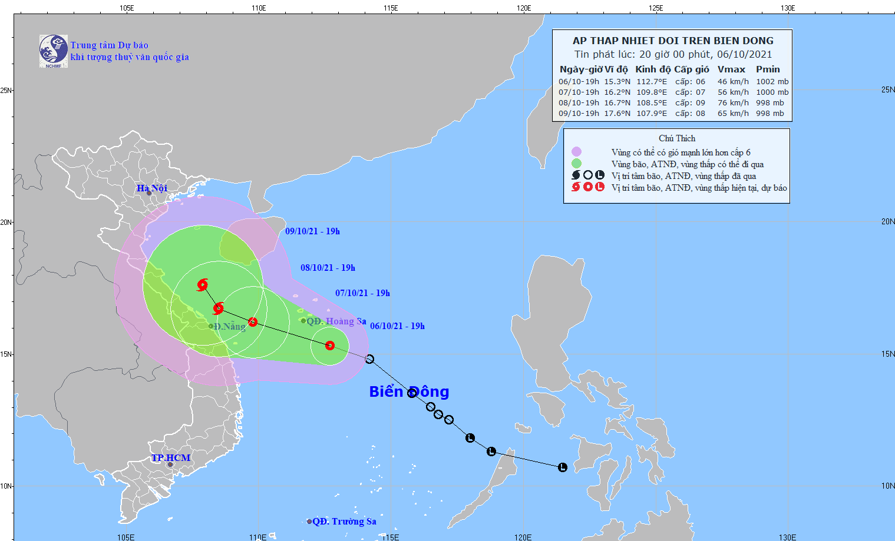Viewport: 895px width, 541px height.
Task: Click the easternmost black L past-position marker
Action: coord(563,467)
